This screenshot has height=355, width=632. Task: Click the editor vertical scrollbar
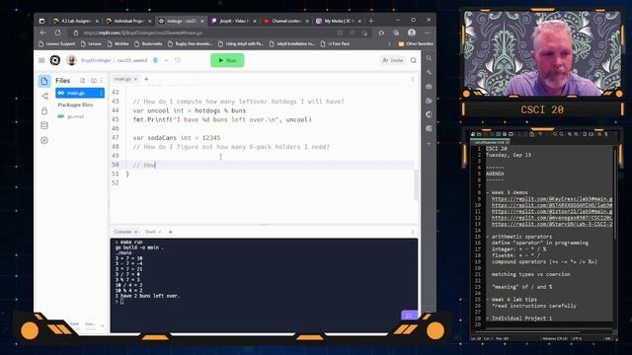417,184
